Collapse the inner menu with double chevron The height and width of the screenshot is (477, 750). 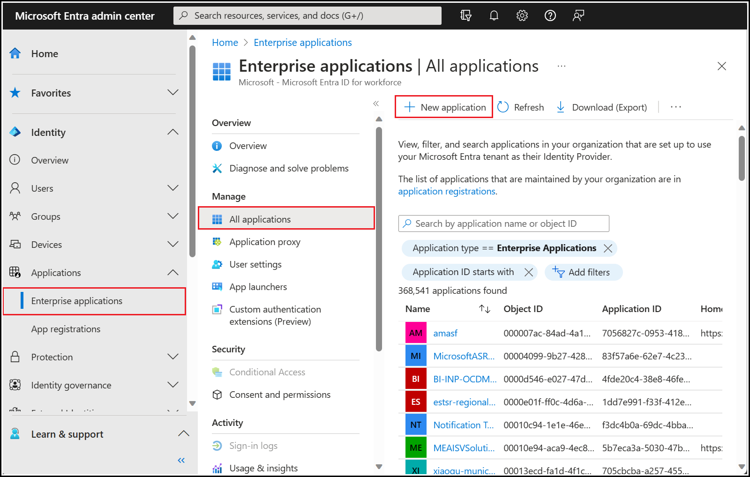[376, 104]
